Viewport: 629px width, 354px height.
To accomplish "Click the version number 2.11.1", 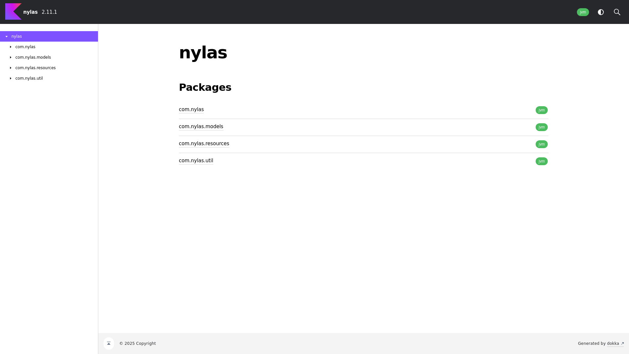I will pyautogui.click(x=49, y=12).
